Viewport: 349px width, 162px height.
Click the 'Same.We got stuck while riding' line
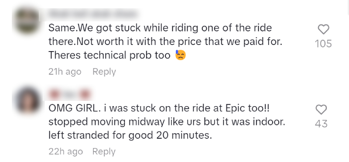click(160, 28)
